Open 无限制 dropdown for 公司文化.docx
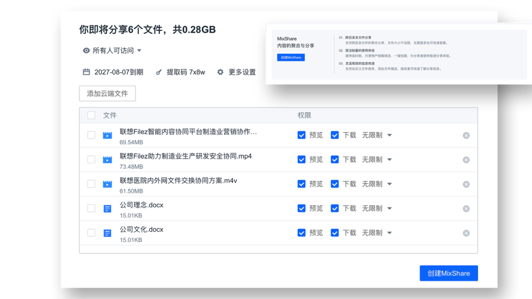Screen dimensions: 532x299 pos(377,233)
